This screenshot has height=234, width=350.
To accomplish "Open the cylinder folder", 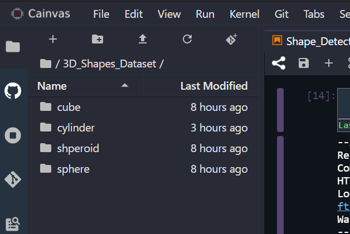I will [76, 128].
